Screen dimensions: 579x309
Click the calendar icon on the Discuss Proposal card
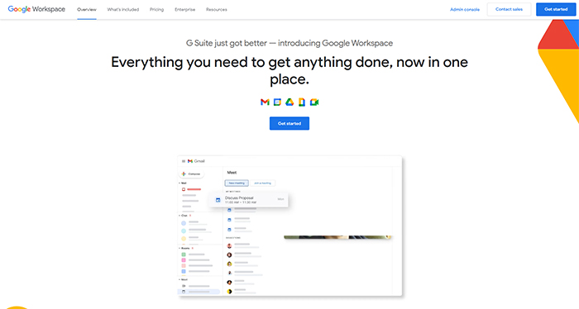218,200
